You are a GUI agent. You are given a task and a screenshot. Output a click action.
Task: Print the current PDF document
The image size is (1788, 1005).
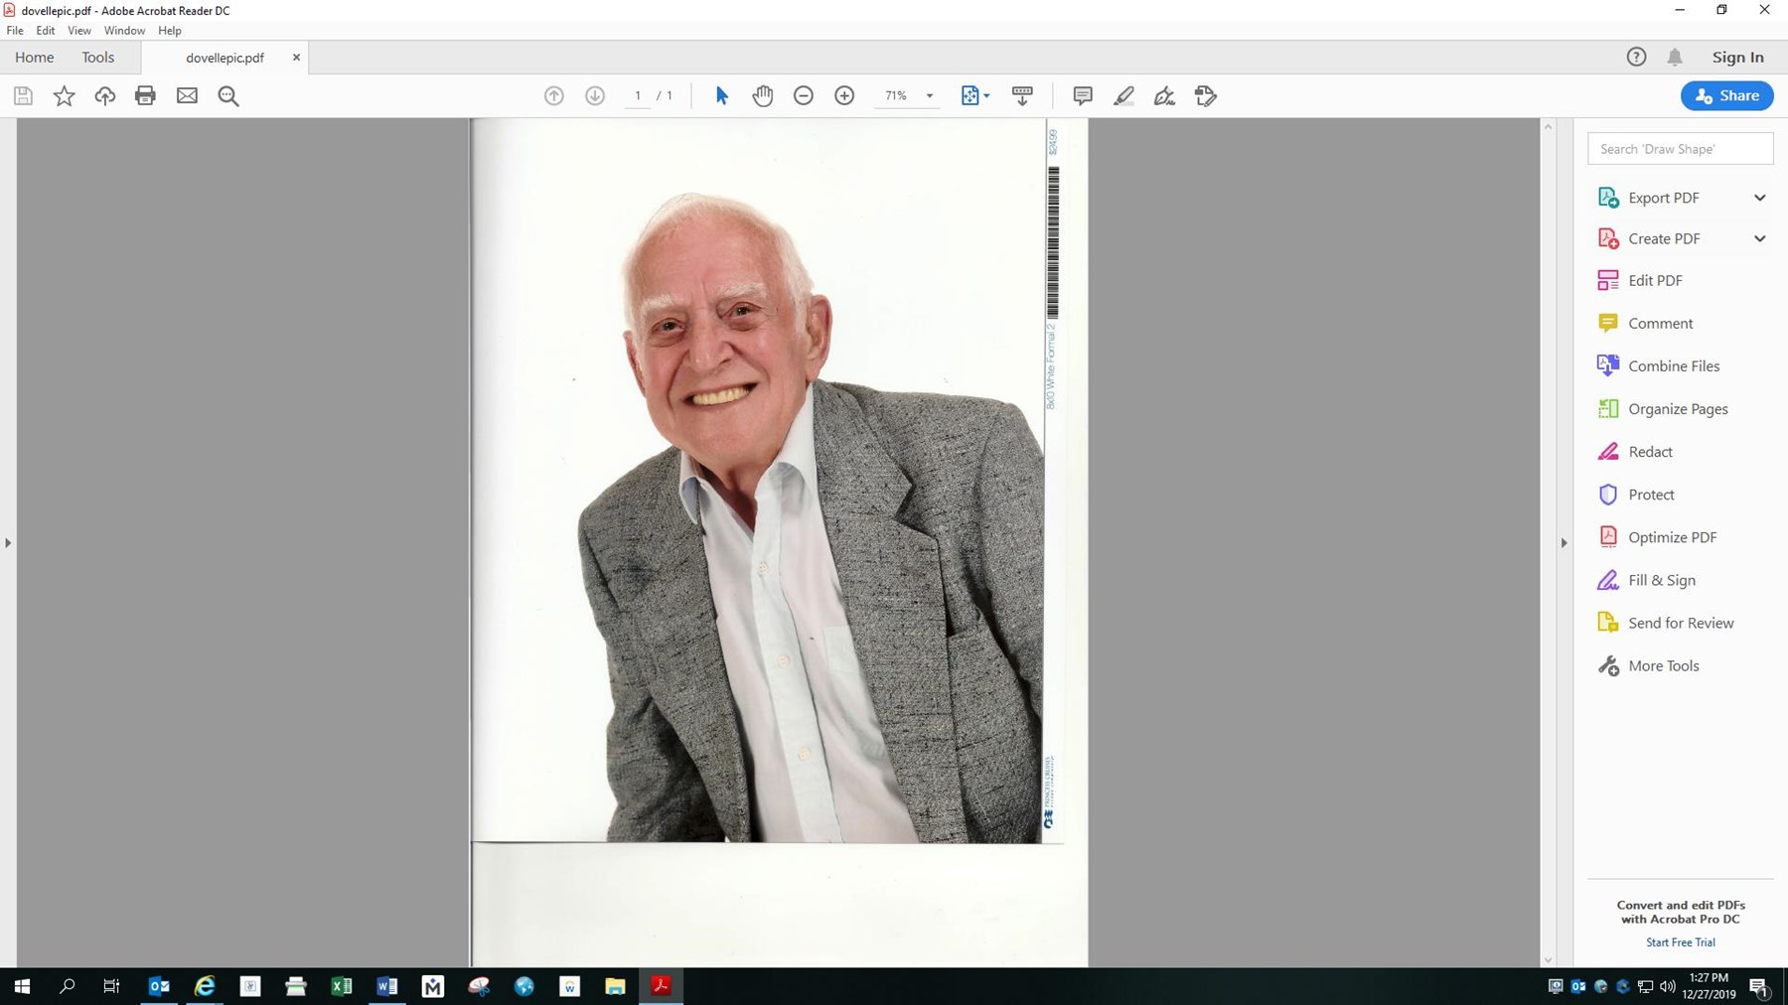pos(145,95)
